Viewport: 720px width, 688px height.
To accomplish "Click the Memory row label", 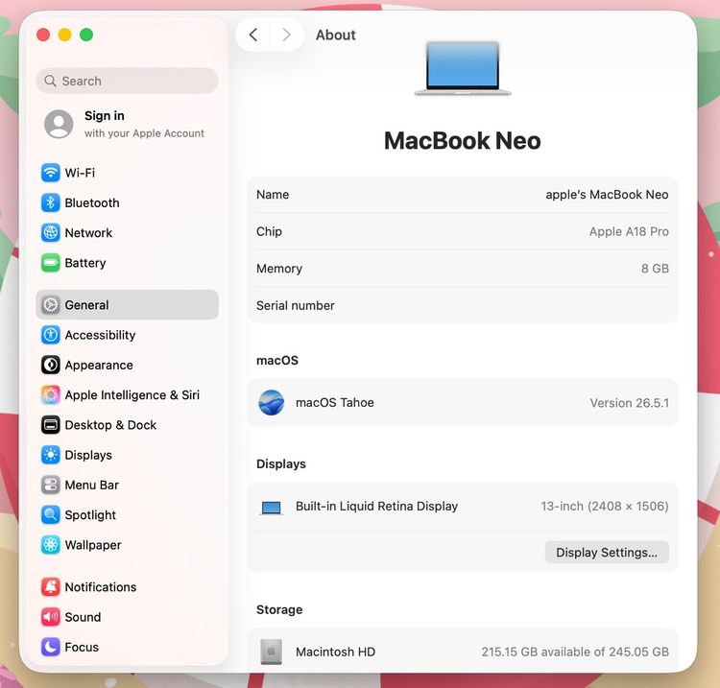I will (279, 269).
